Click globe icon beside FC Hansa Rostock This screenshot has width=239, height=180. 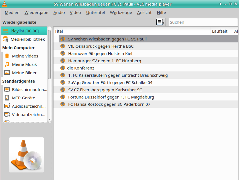(x=63, y=104)
